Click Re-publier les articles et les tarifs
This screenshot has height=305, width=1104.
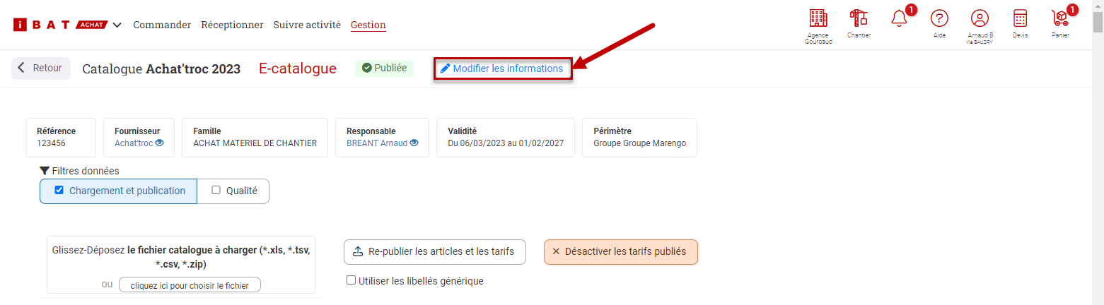pyautogui.click(x=435, y=251)
